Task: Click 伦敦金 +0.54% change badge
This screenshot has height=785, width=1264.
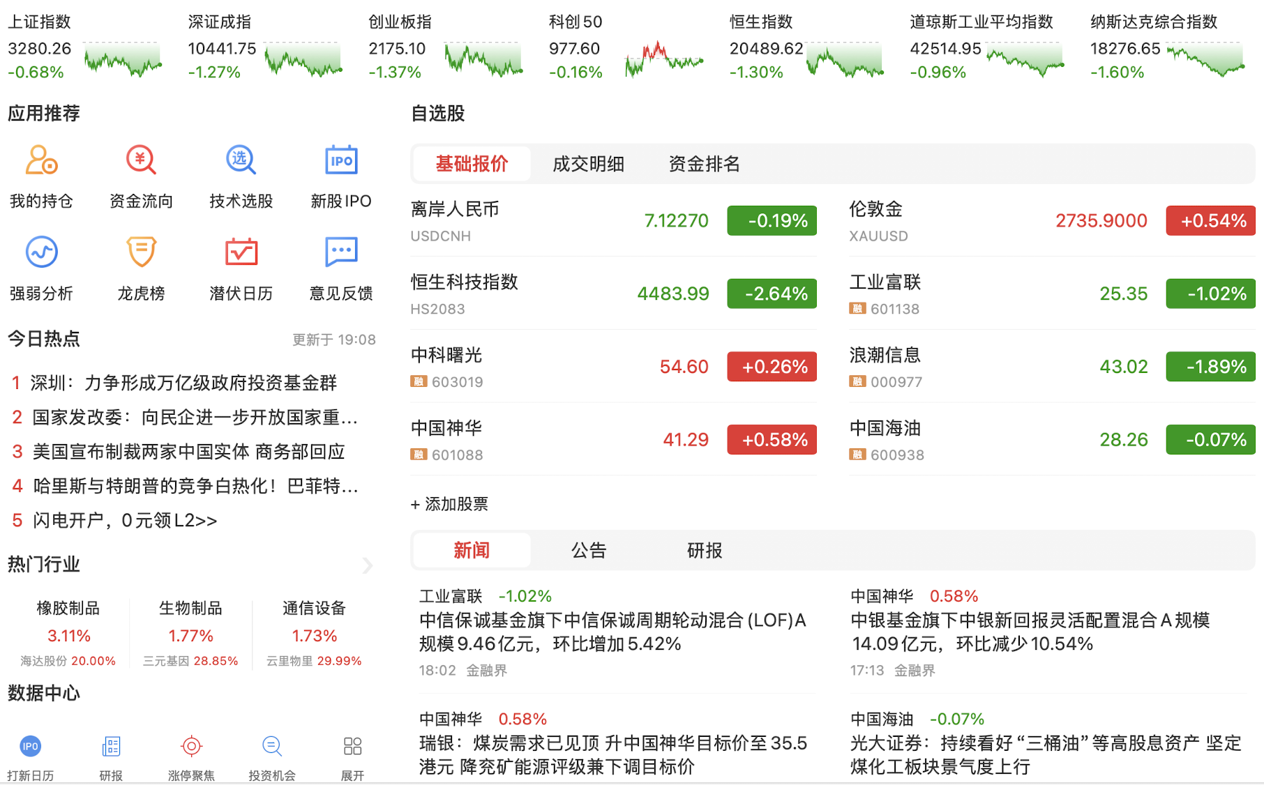Action: [1210, 221]
